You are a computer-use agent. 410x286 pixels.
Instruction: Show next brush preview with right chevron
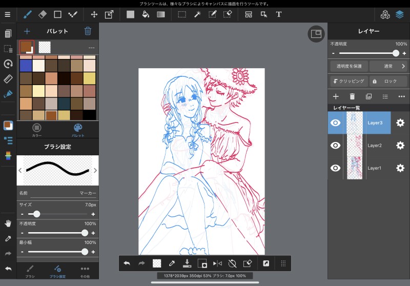pyautogui.click(x=95, y=171)
